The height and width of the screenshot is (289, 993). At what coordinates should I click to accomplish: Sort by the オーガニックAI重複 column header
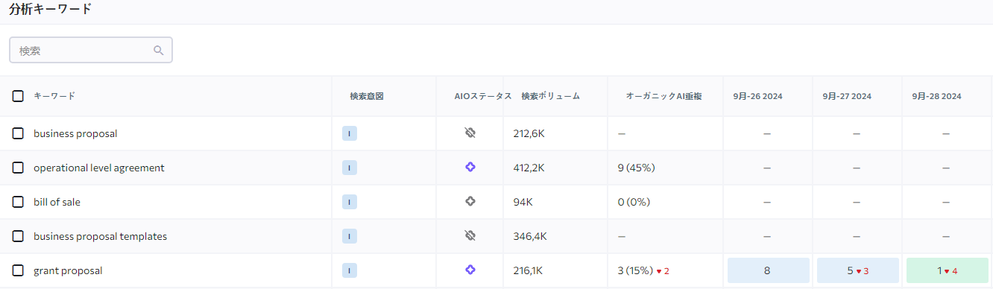point(664,96)
